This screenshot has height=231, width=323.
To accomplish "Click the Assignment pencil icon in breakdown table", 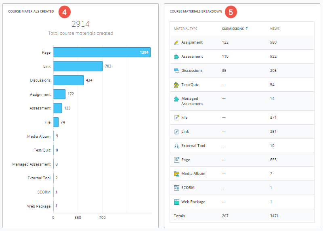I will (x=176, y=42).
